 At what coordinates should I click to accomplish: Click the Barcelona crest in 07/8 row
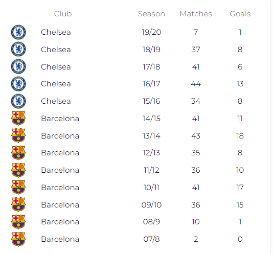[x=18, y=239]
